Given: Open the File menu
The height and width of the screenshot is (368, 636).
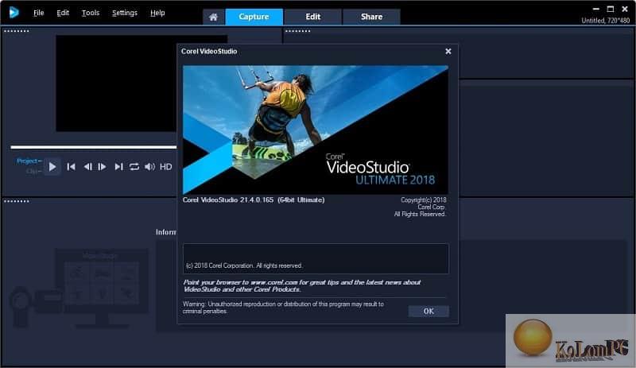Looking at the screenshot, I should coord(38,13).
